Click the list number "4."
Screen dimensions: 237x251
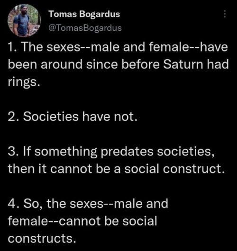[14, 204]
